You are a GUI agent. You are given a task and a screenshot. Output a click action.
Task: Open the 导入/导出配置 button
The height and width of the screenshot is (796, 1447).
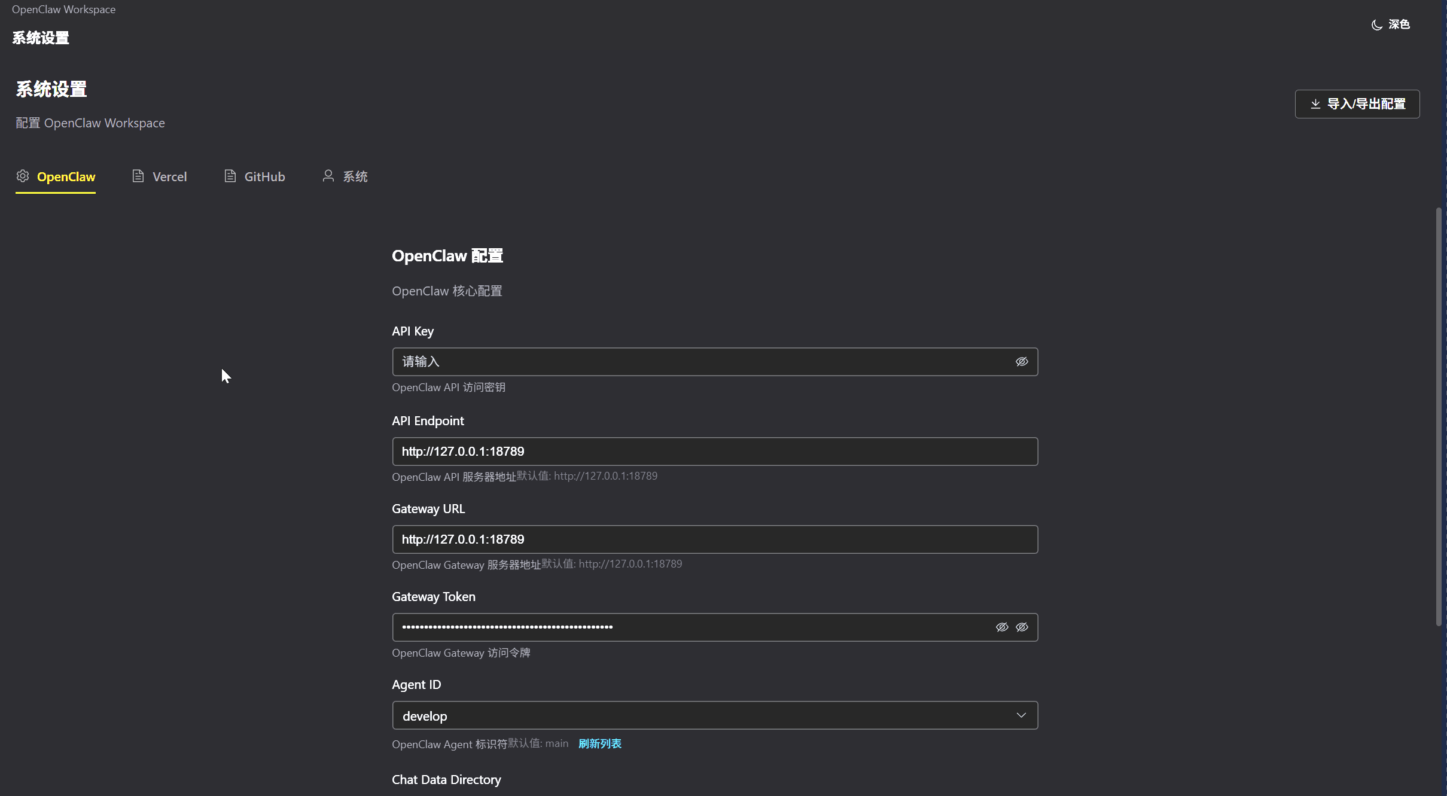(x=1357, y=104)
